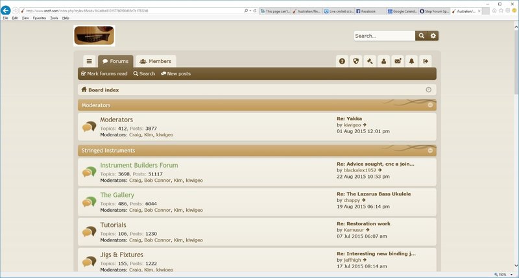View latest post arrow next to chappy
Screen dimensions: 519x278
tap(363, 200)
